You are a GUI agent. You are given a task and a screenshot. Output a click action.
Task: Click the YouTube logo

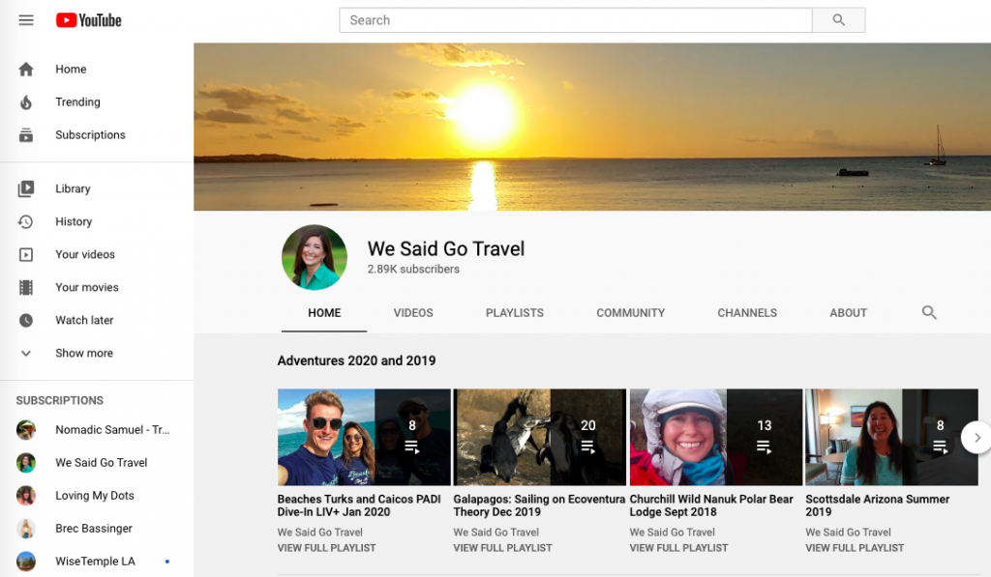[88, 20]
